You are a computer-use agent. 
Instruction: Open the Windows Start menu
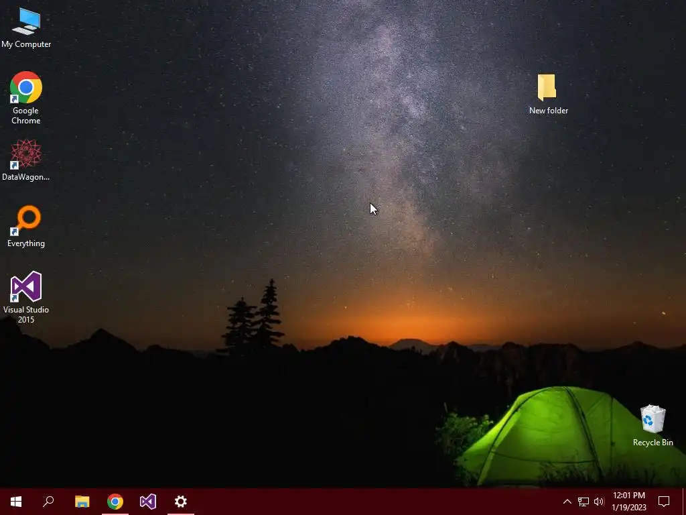coord(16,502)
